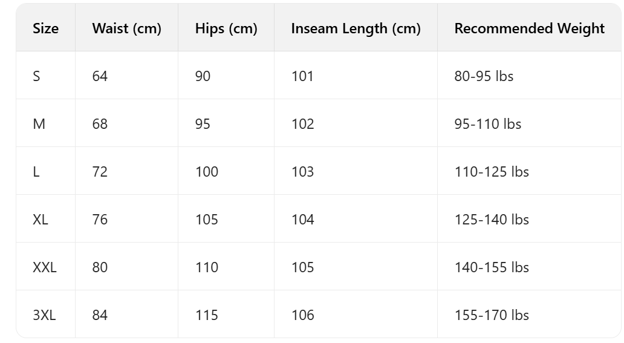Select the Hips (cm) header cell
The height and width of the screenshot is (343, 624).
point(226,28)
